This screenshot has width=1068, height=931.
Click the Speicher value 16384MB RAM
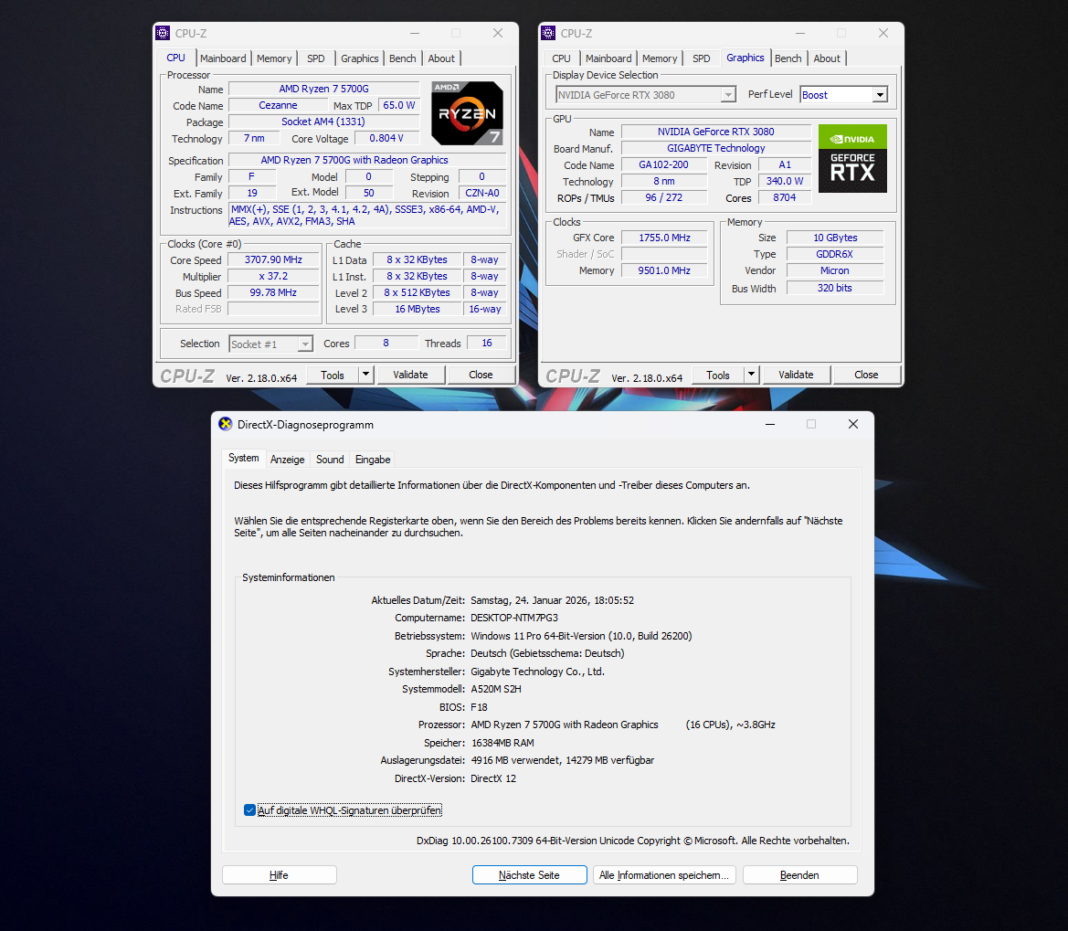coord(502,743)
